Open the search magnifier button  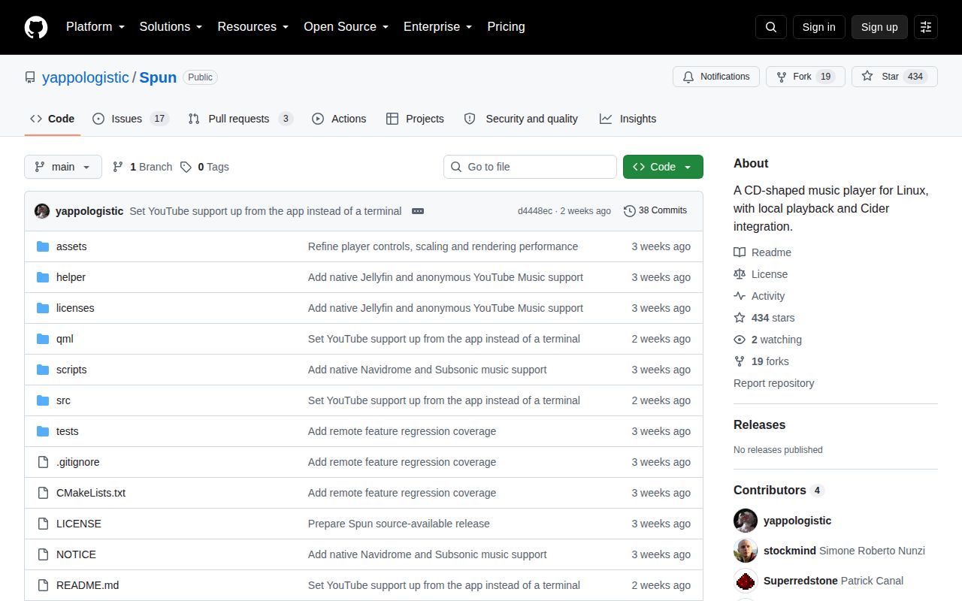coord(771,27)
